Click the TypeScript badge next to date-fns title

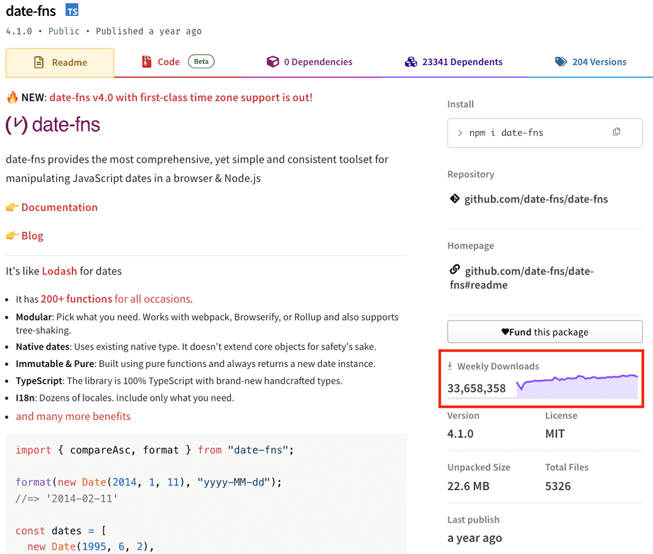point(71,10)
